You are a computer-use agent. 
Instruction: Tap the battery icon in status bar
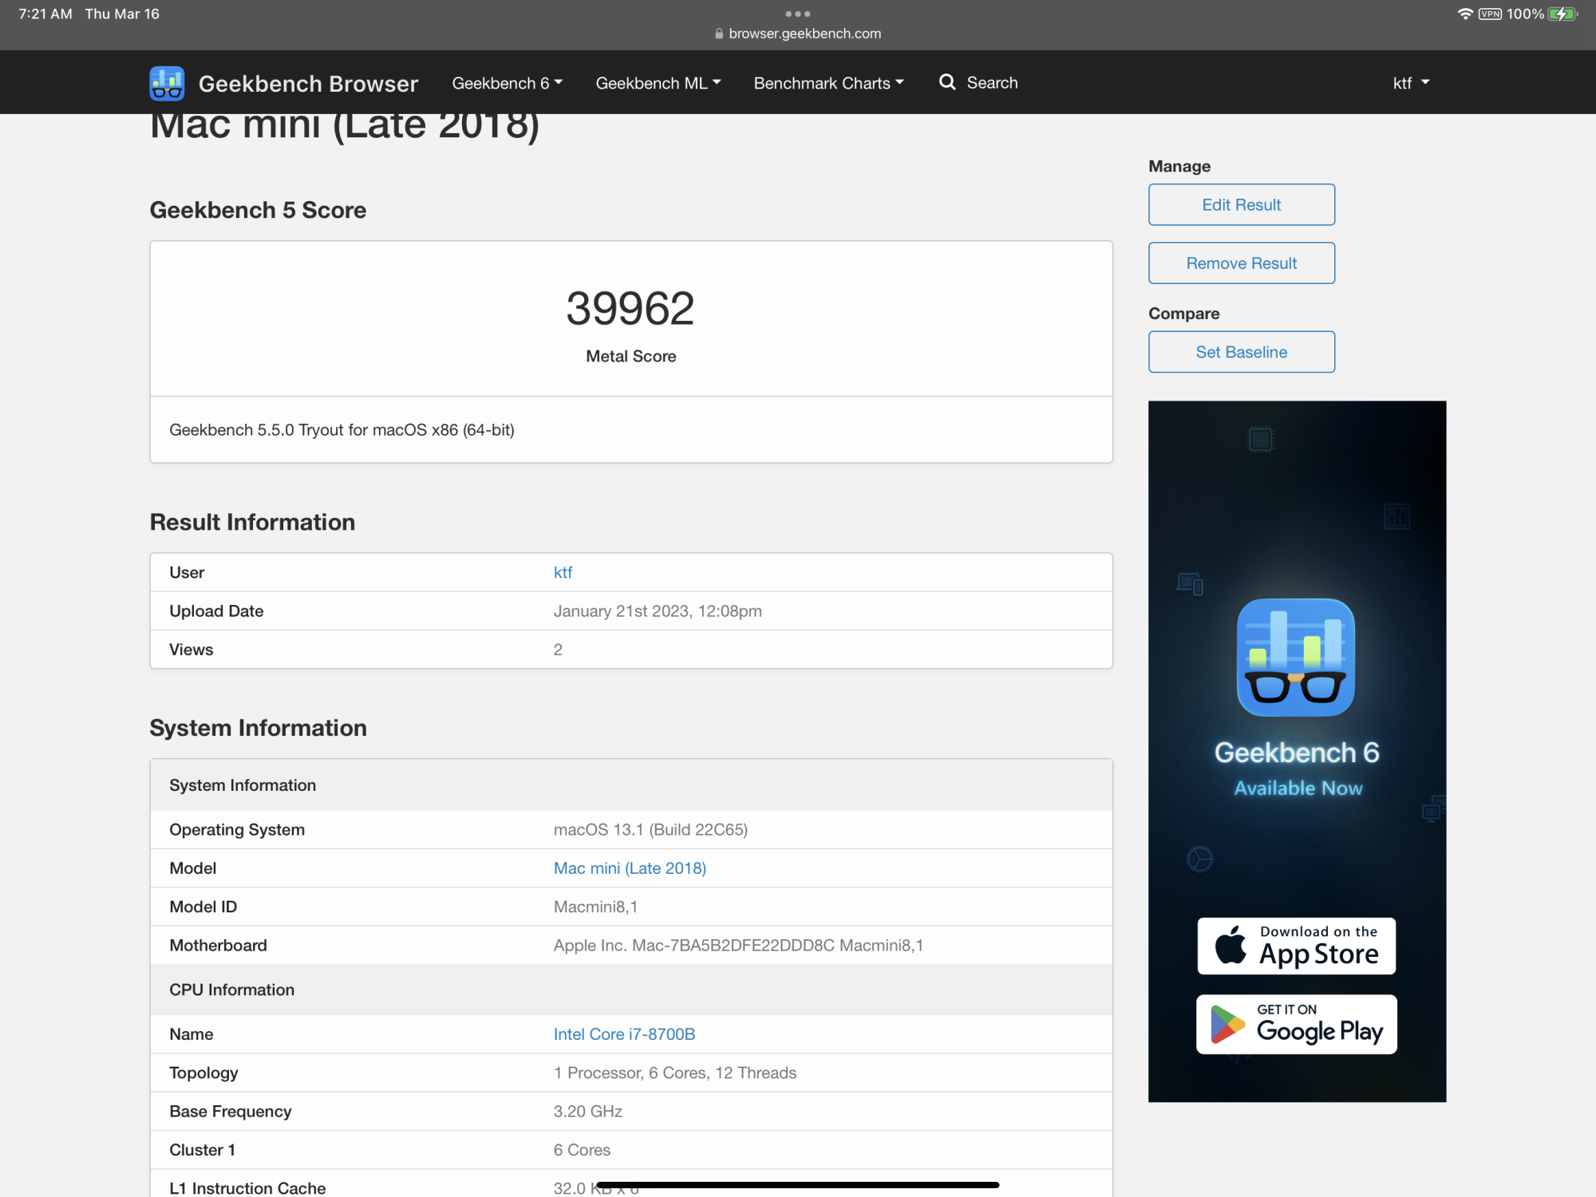[x=1562, y=14]
